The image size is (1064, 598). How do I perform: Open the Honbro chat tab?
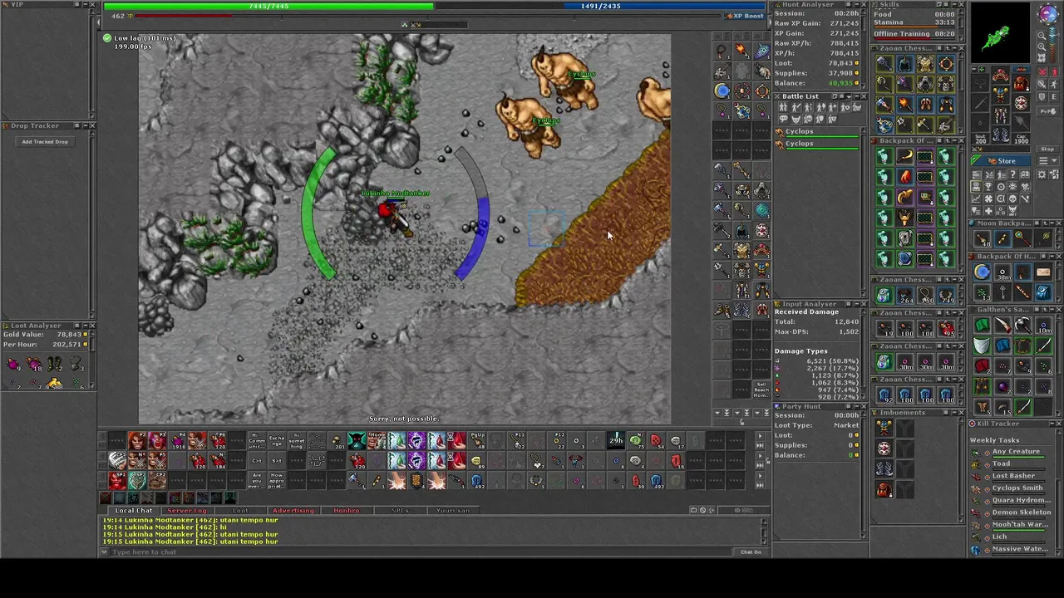tap(347, 510)
